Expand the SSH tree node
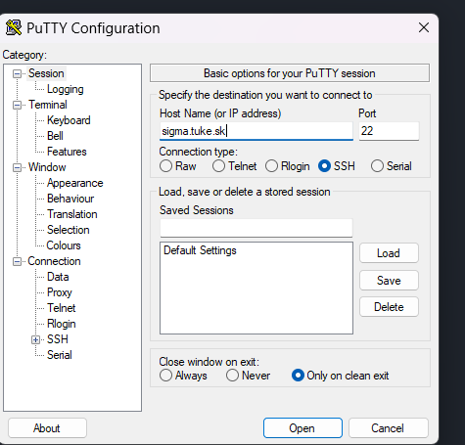The height and width of the screenshot is (445, 465). [x=35, y=340]
